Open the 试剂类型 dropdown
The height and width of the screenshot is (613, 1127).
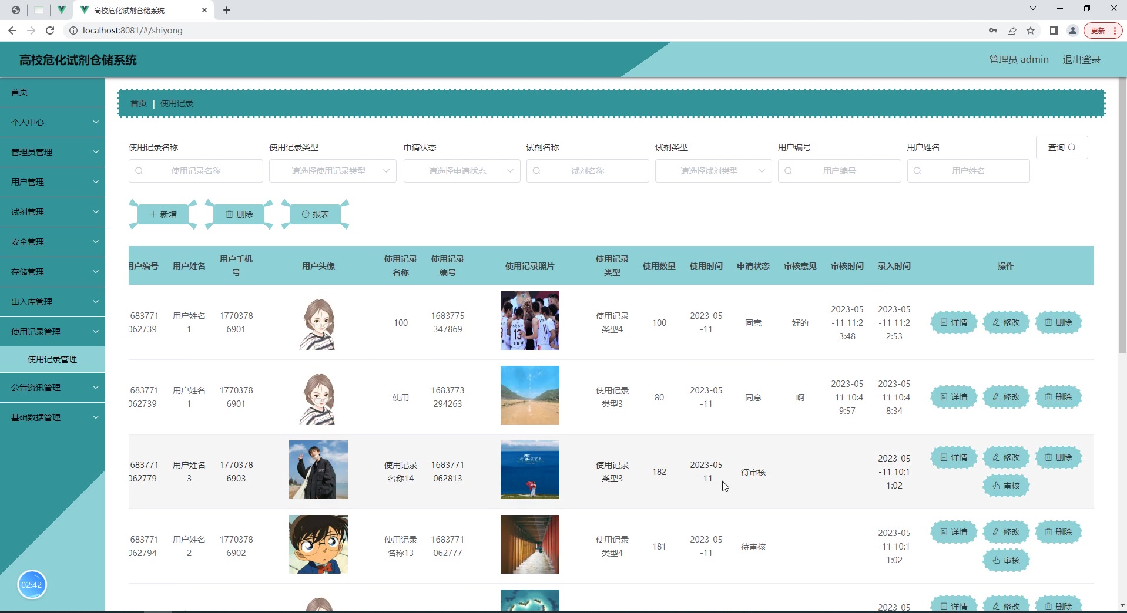(x=713, y=171)
